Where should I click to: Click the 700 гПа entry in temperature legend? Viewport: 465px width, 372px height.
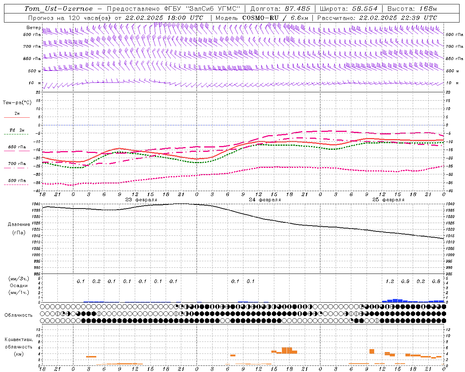(x=17, y=164)
